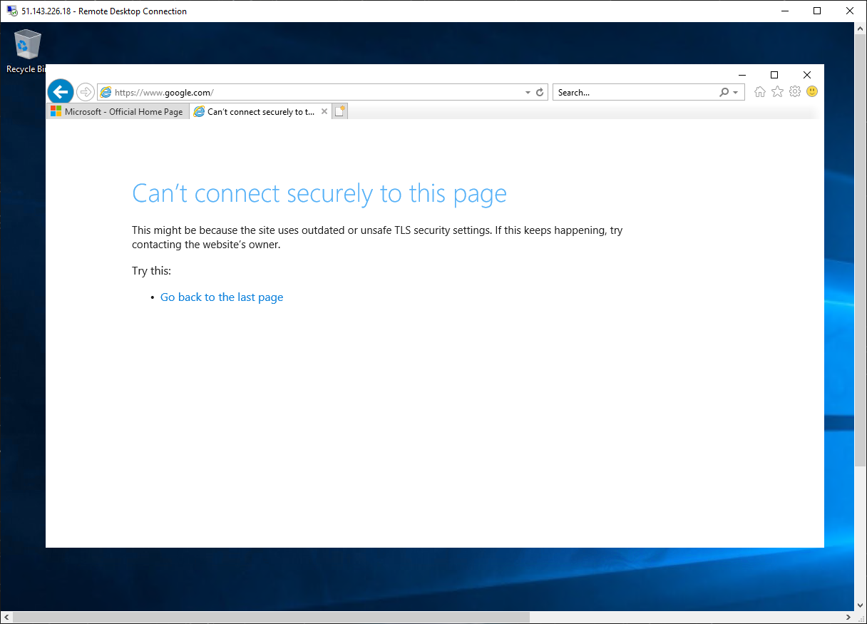Open the browser Home page
Viewport: 867px width, 624px height.
pos(759,91)
